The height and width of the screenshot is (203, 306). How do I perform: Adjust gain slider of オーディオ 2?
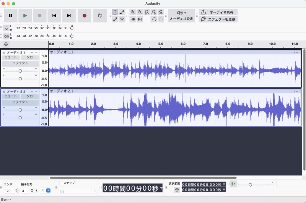pyautogui.click(x=20, y=110)
